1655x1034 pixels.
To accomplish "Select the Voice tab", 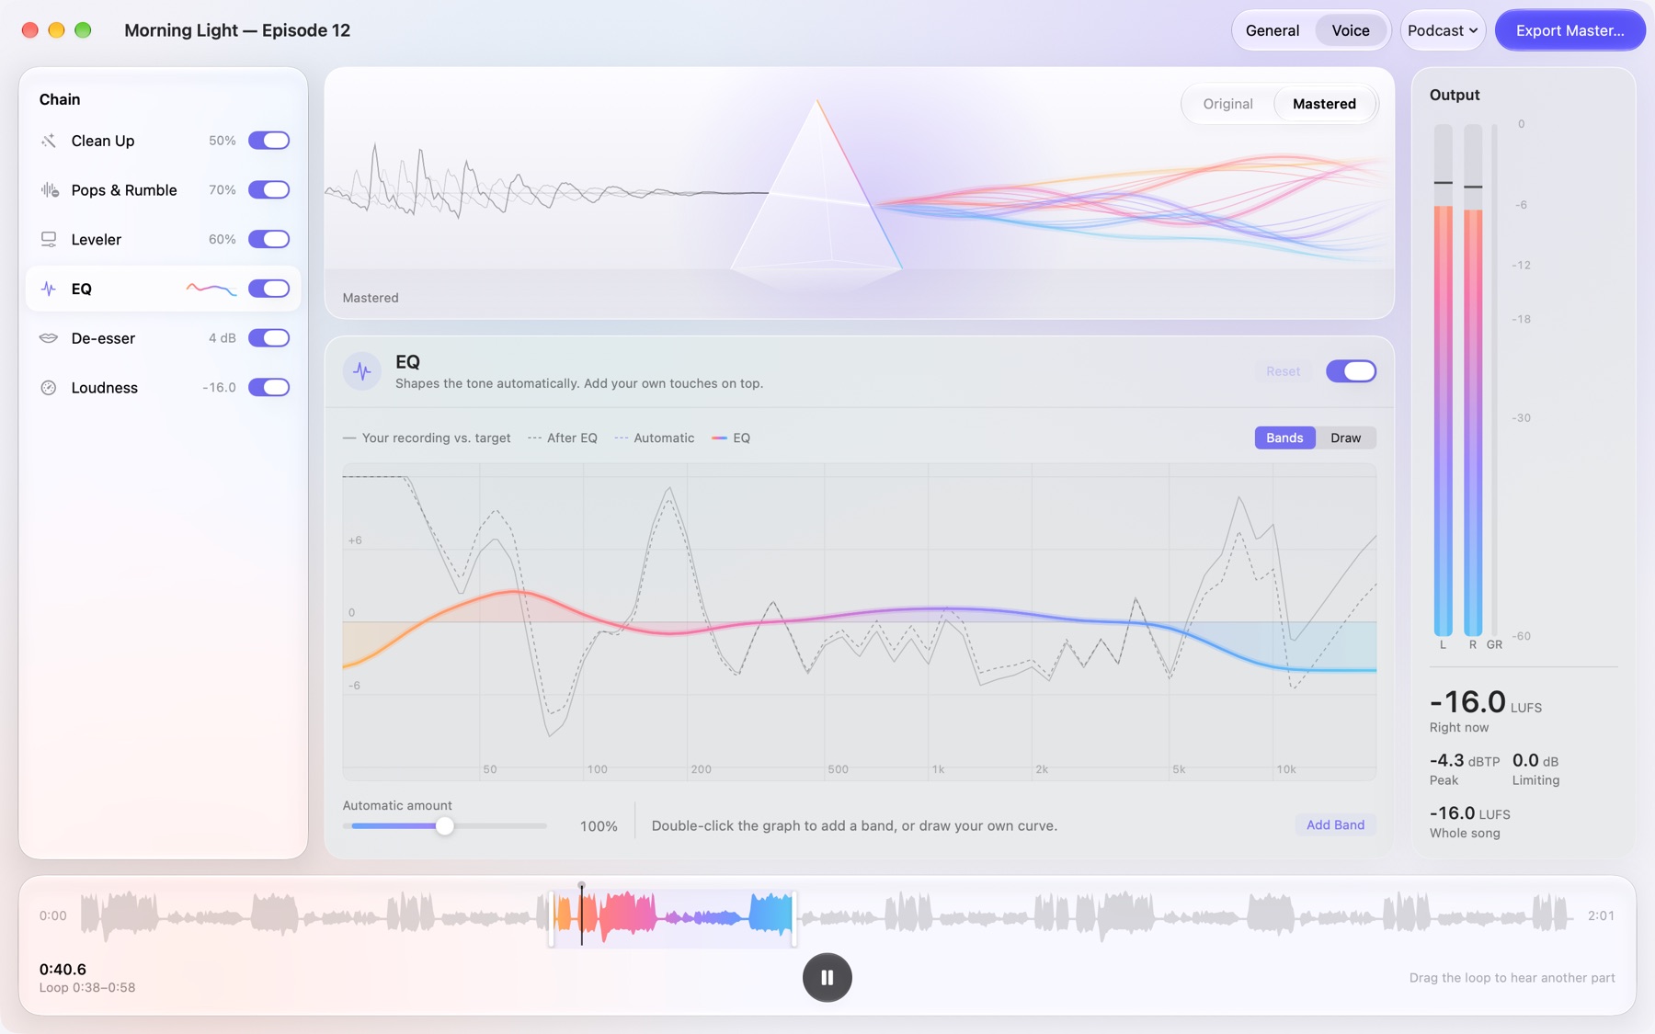I will click(x=1351, y=30).
